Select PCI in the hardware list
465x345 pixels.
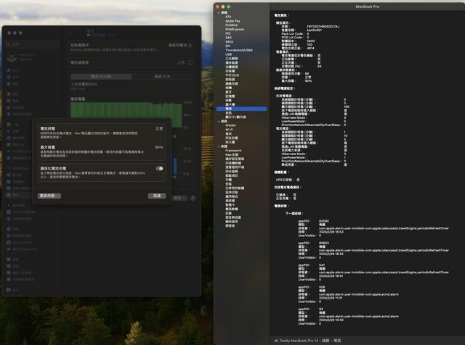coord(227,33)
